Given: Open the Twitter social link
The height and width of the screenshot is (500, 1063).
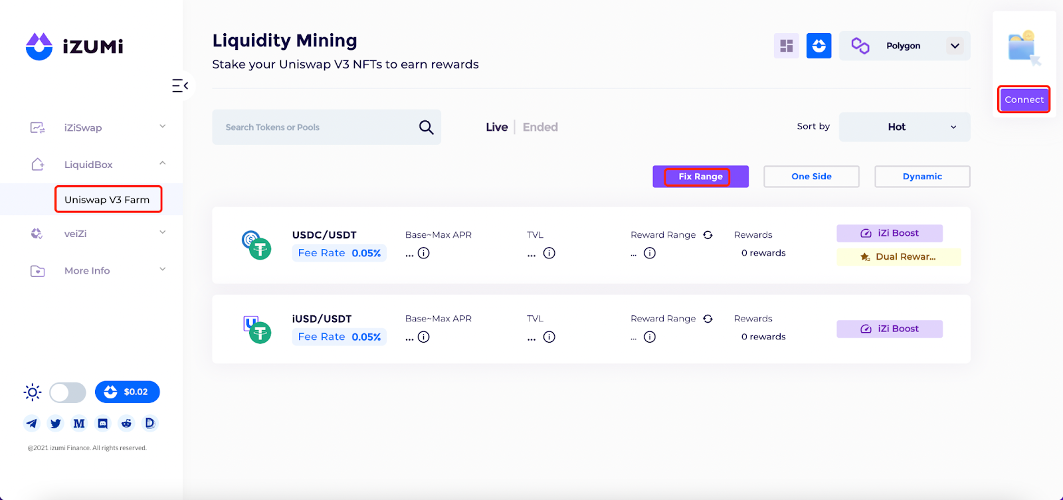Looking at the screenshot, I should [56, 424].
